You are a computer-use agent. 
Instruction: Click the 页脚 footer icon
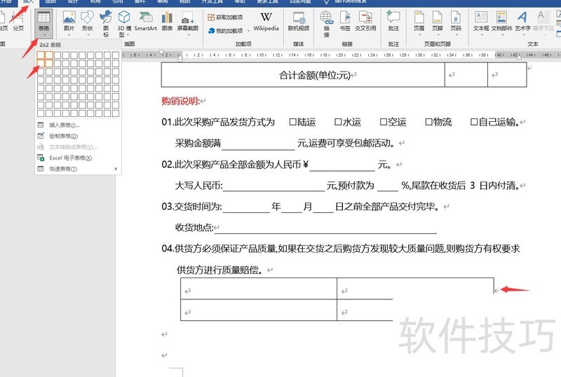pos(437,18)
